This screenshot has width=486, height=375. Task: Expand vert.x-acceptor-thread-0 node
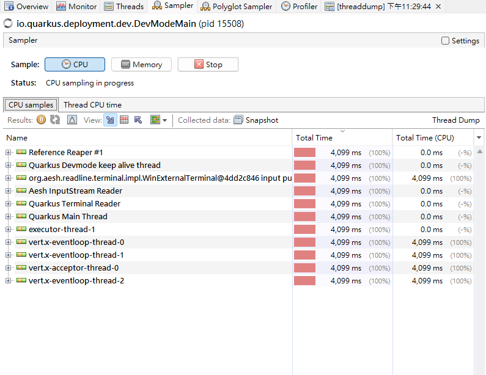[8, 268]
